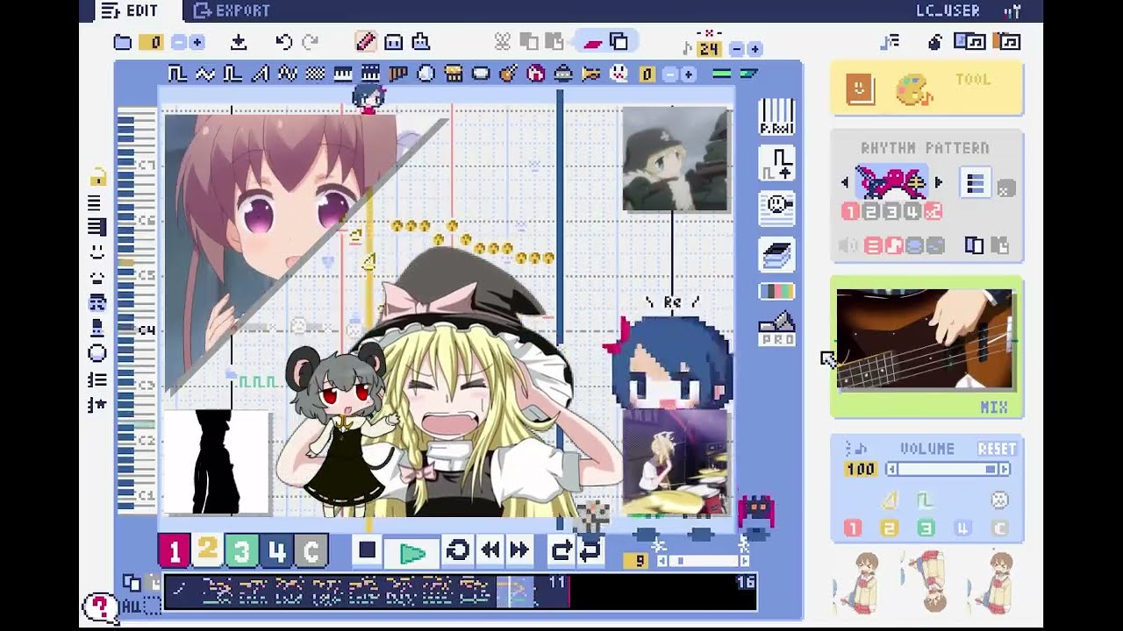Screen dimensions: 1123x631
Task: Choose the organ pipes instrument
Action: 398,74
